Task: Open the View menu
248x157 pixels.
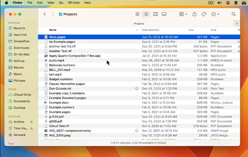Action: [51, 3]
